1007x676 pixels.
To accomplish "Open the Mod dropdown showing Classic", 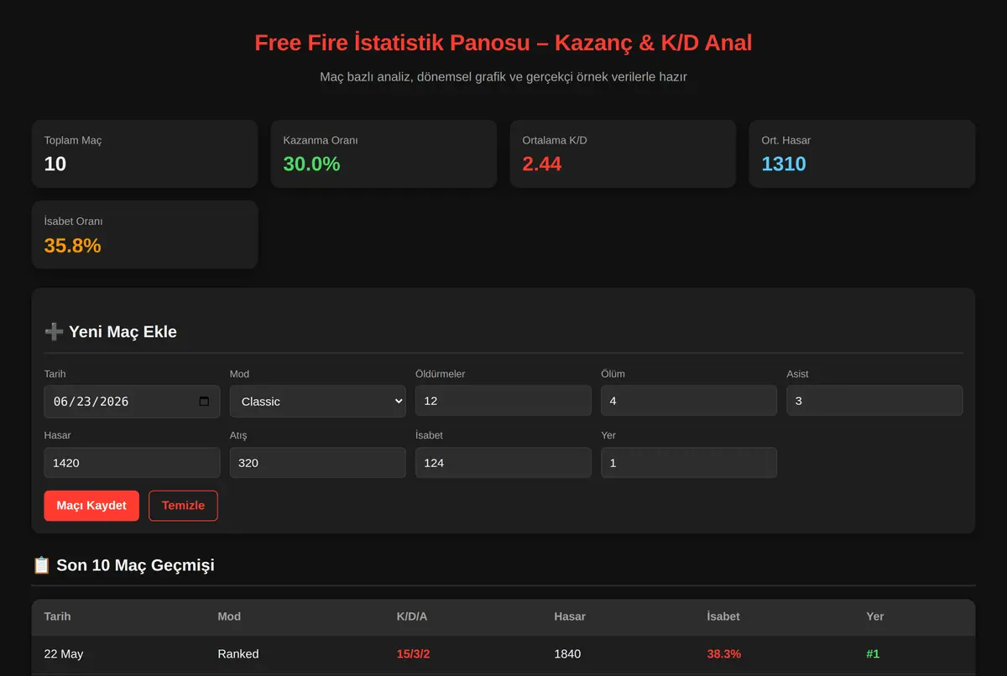I will click(x=317, y=401).
